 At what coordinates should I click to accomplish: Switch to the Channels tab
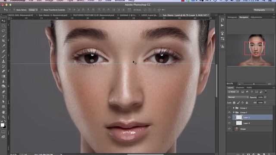tap(240, 87)
